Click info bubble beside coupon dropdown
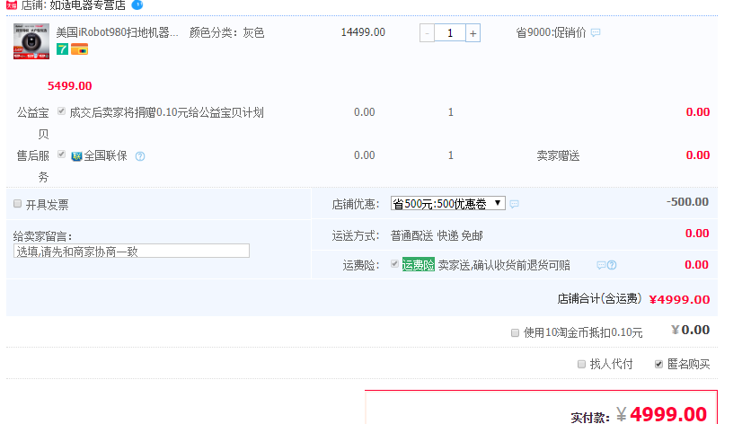 (x=515, y=204)
